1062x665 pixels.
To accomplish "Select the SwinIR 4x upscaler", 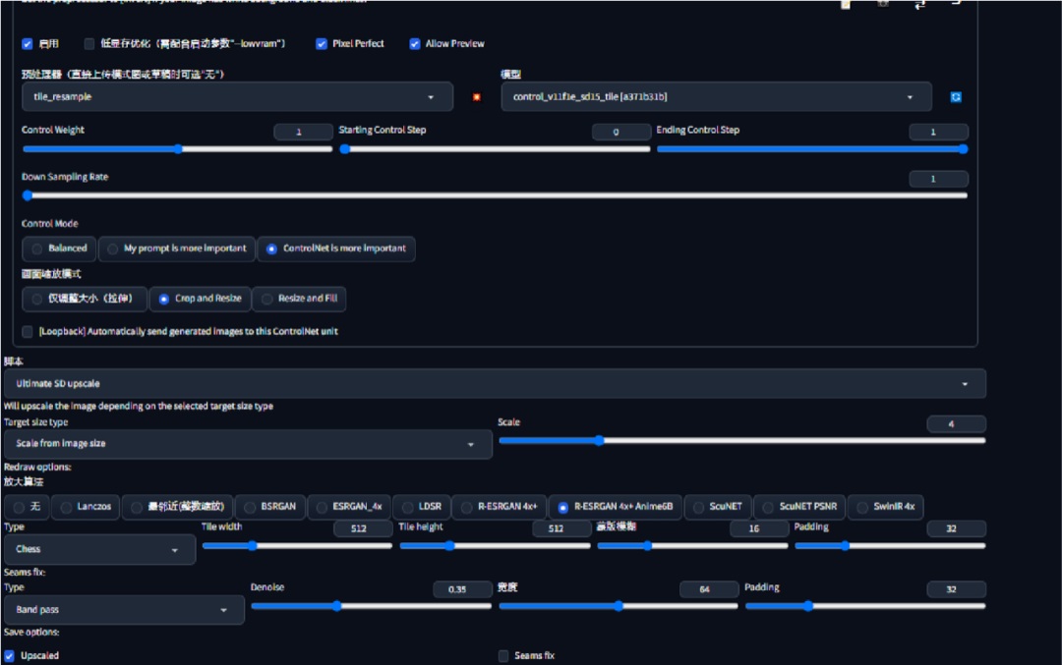I will 885,507.
